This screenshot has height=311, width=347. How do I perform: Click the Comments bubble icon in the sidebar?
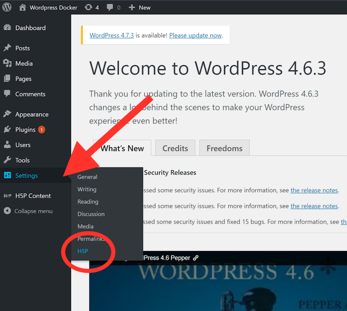[x=7, y=94]
